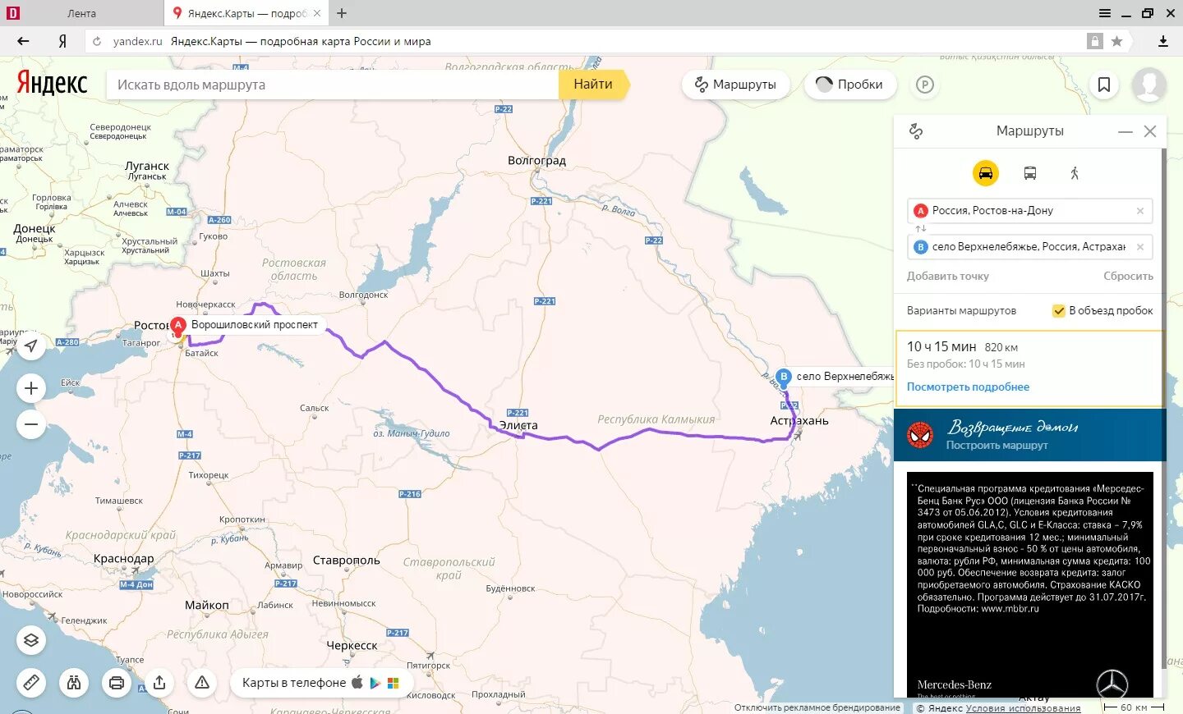Open panoramas binoculars tool
The height and width of the screenshot is (714, 1183).
coord(74,683)
